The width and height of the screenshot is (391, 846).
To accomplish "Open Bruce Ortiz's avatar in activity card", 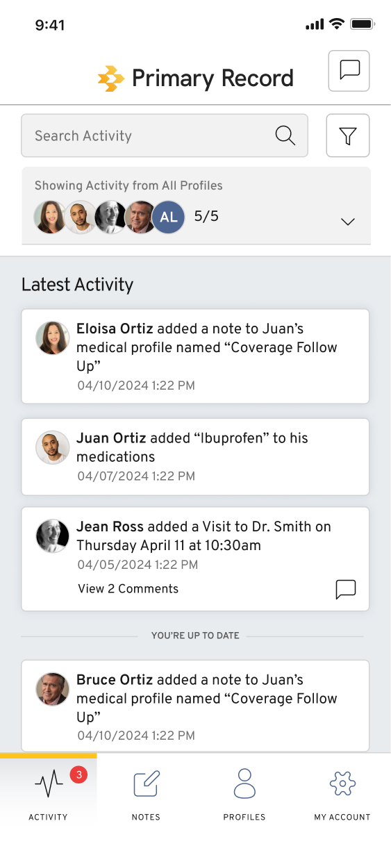I will coord(53,689).
